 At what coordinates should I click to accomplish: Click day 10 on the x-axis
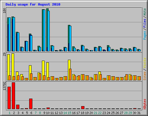pyautogui.click(x=48, y=113)
